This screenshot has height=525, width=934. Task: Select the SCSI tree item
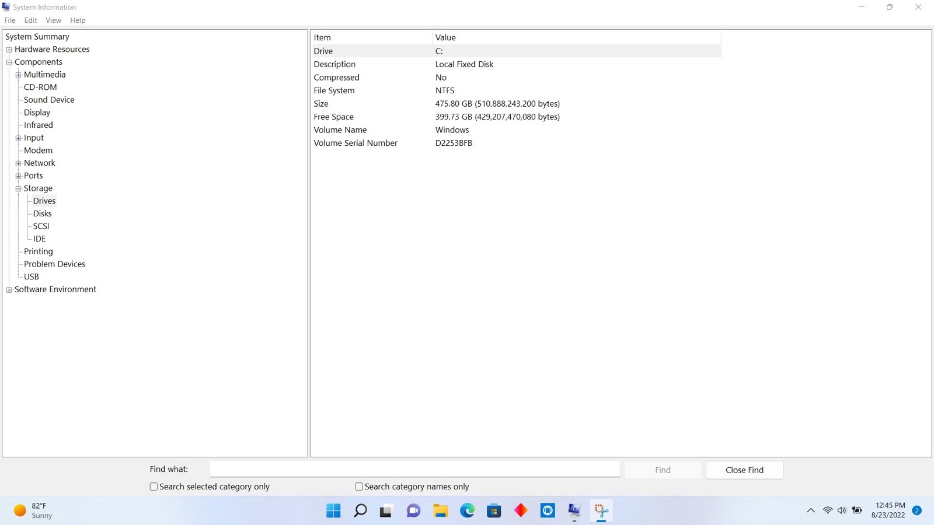[41, 226]
